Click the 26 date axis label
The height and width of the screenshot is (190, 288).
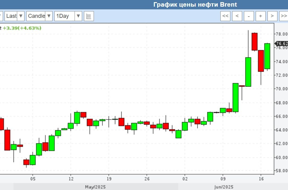tap(147, 179)
